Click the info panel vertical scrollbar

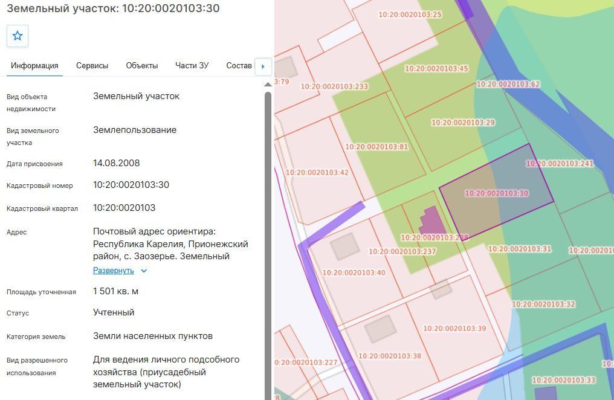pyautogui.click(x=268, y=246)
